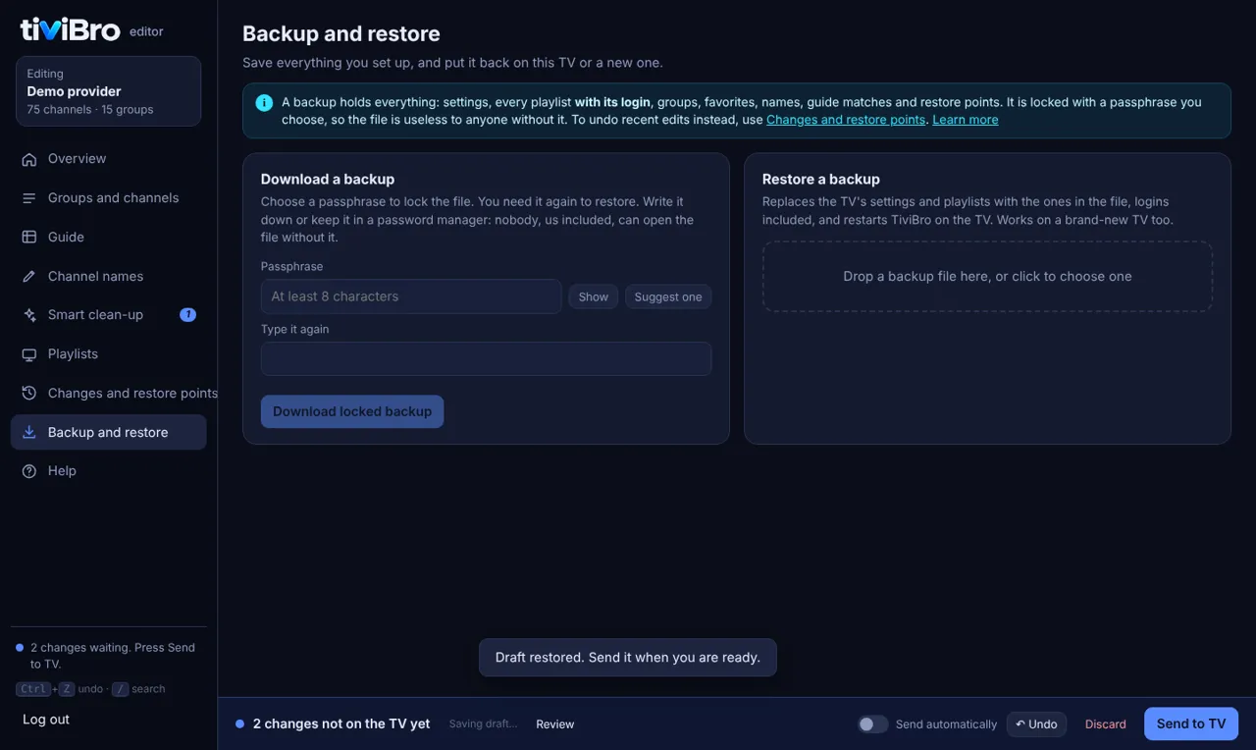Send pending changes to TV

[x=1191, y=723]
